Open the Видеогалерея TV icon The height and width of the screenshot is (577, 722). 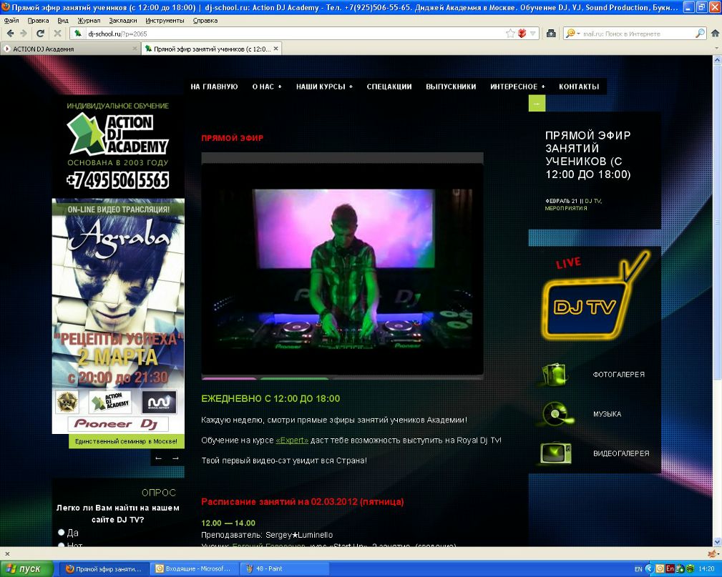[556, 453]
